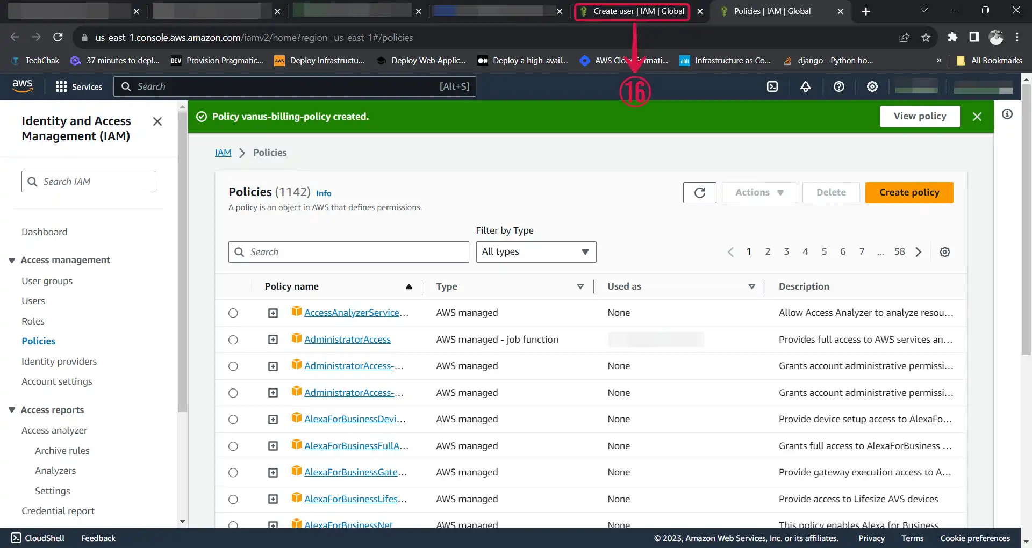
Task: Open AWS CloudShell from top bar
Action: click(772, 86)
